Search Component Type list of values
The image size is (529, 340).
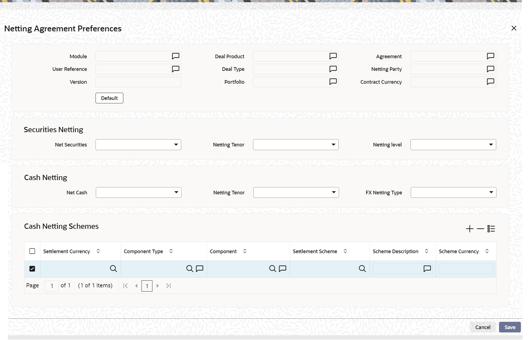[190, 269]
